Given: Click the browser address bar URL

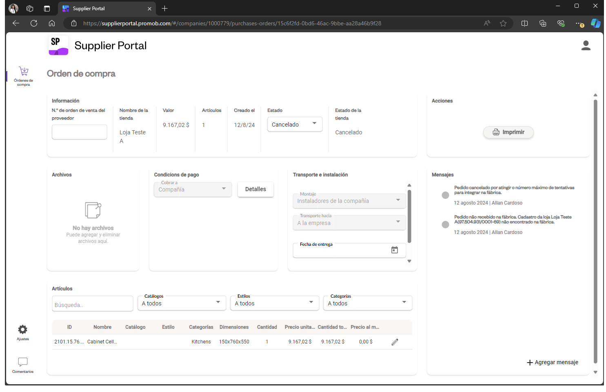Looking at the screenshot, I should (232, 23).
